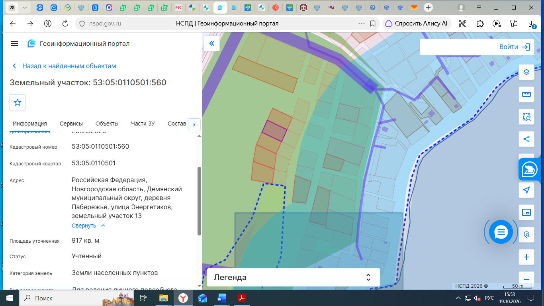Zoom out the map with minus button

point(526,279)
